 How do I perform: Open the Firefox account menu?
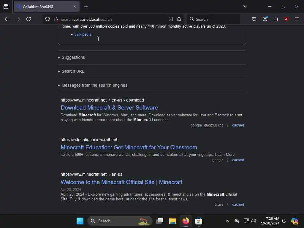coord(265,19)
